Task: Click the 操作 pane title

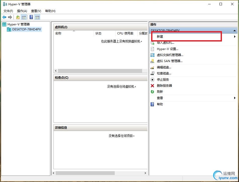Action: [x=153, y=24]
